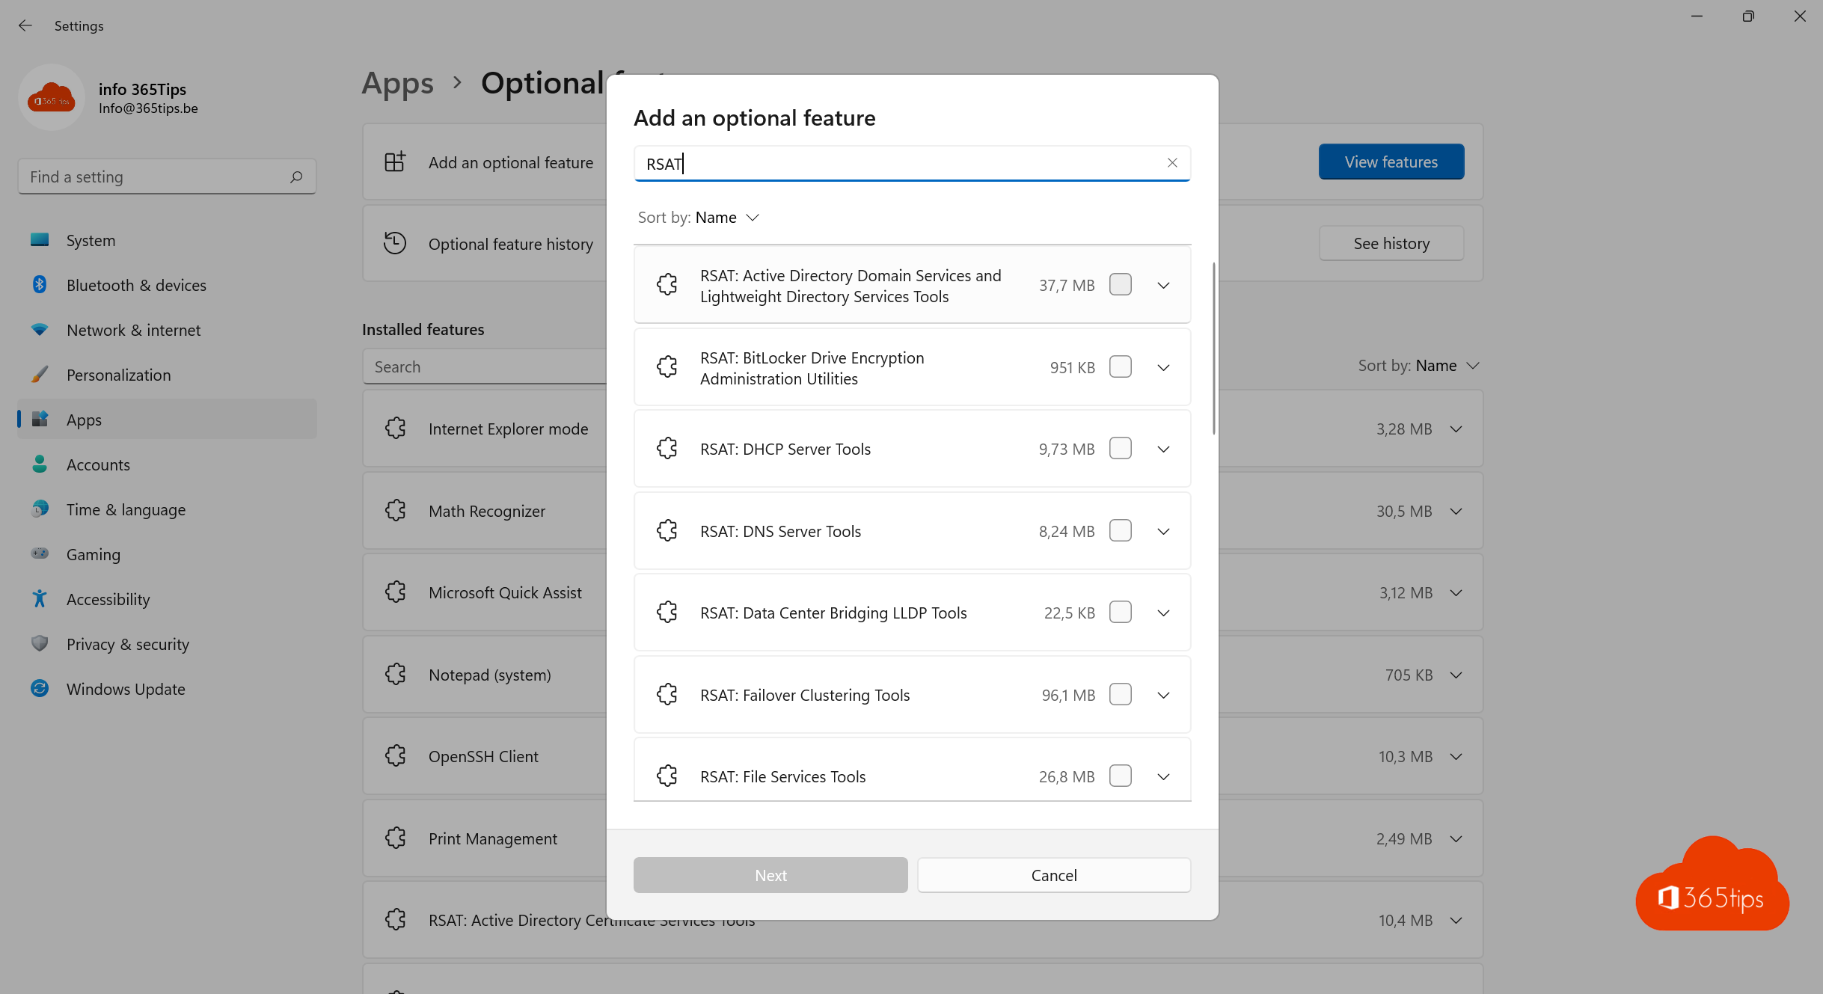Click the RSAT Data Center Bridging LLDP Tools icon
1823x994 pixels.
pos(667,612)
